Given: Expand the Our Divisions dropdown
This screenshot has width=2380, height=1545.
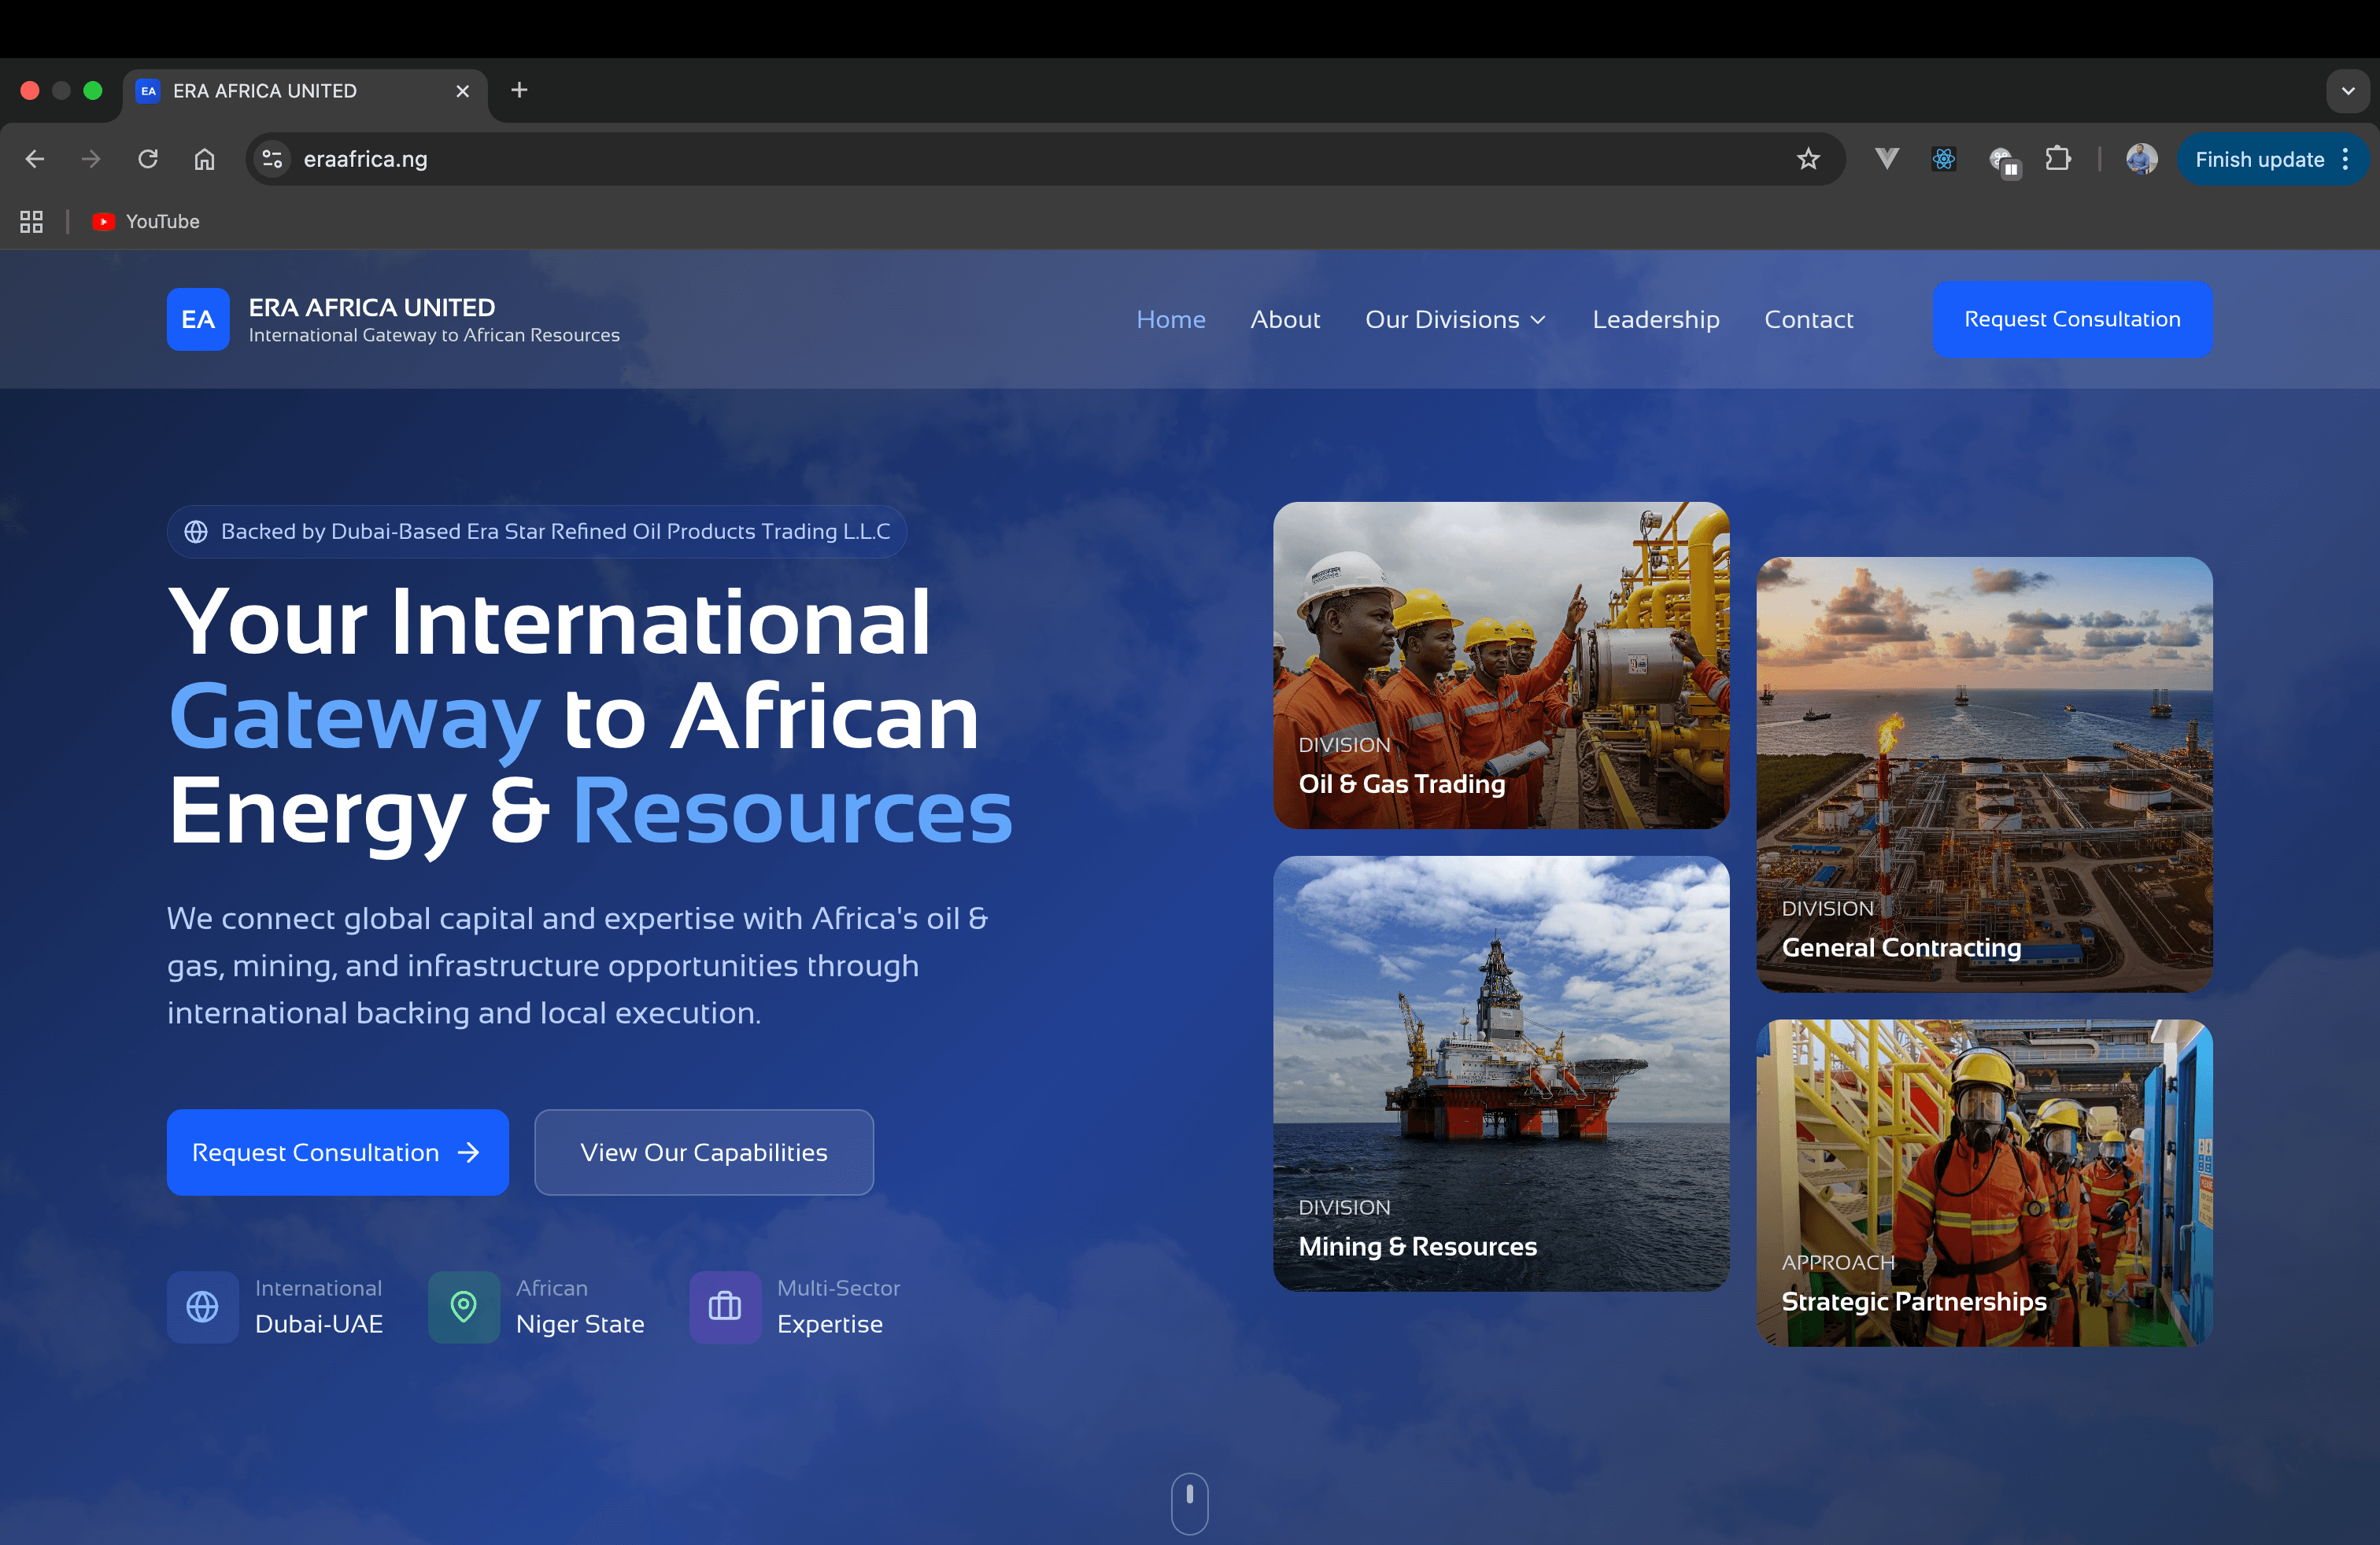Looking at the screenshot, I should [1455, 319].
